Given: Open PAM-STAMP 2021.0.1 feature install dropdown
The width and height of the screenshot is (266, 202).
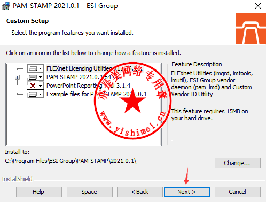Looking at the screenshot, I should click(36, 77).
